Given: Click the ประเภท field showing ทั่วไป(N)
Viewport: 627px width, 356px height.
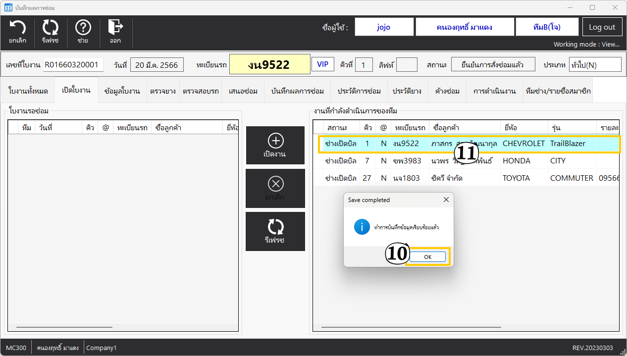Looking at the screenshot, I should (594, 65).
